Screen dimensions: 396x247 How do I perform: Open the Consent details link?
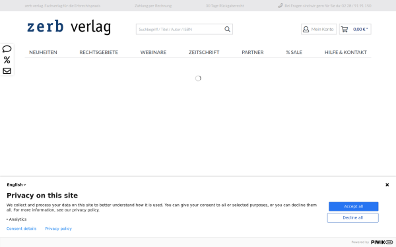tap(22, 229)
